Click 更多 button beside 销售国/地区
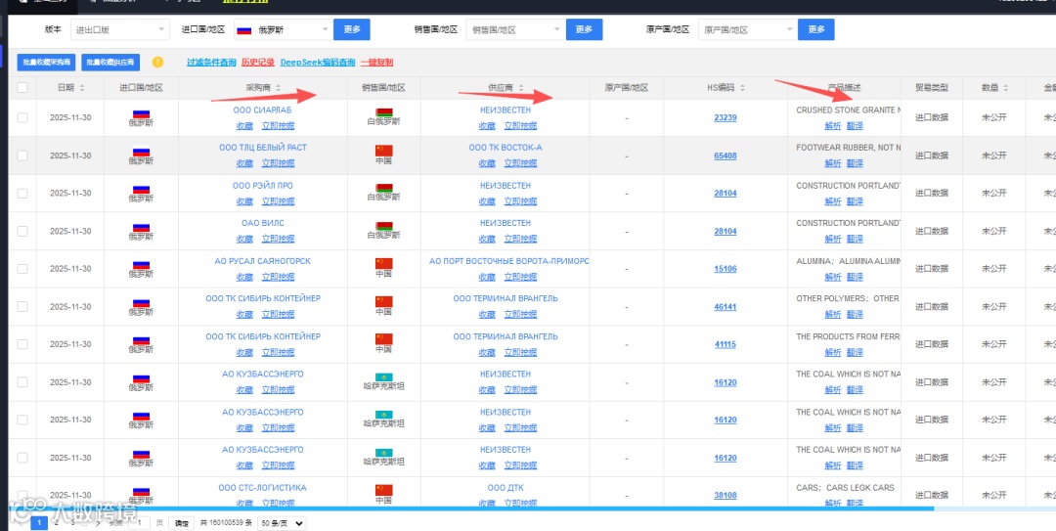Screen dimensions: 1056x531 [x=584, y=29]
